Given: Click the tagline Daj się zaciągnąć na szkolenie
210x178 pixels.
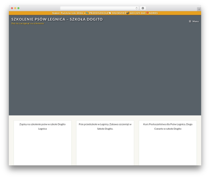Looking at the screenshot, I should point(28,24).
